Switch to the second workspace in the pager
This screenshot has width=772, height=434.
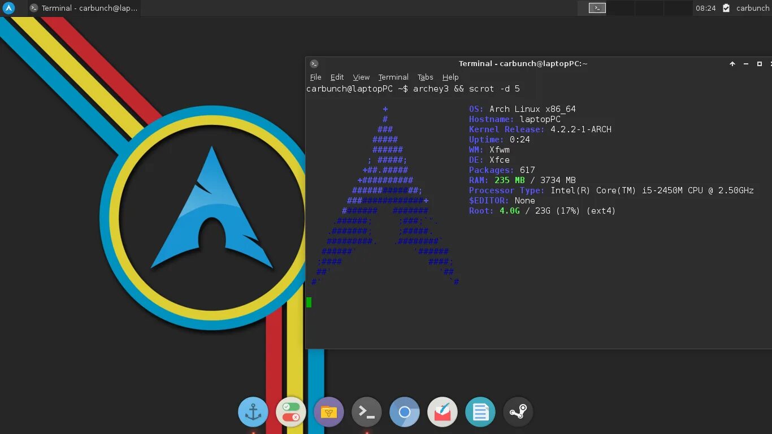pos(621,8)
